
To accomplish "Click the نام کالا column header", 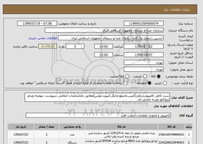I will (122, 127).
